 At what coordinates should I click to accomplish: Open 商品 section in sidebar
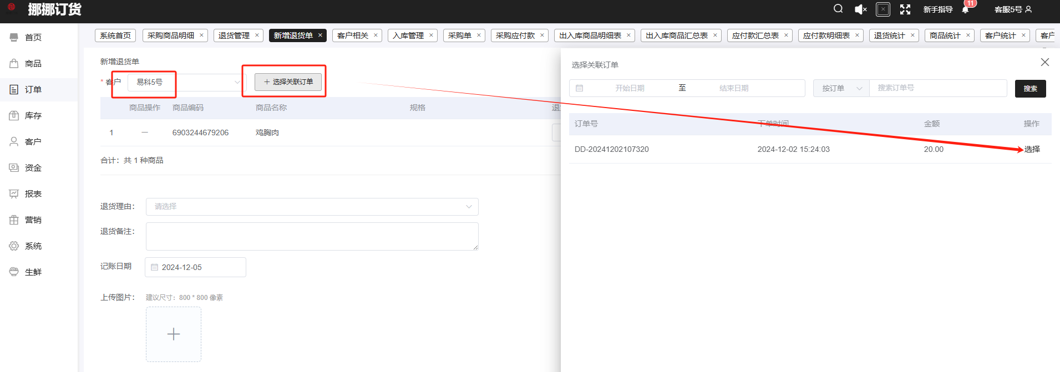point(33,64)
